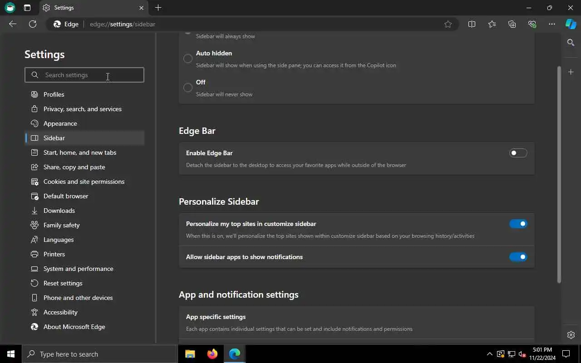Open sidebar settings gear icon
This screenshot has width=581, height=363.
pyautogui.click(x=571, y=335)
